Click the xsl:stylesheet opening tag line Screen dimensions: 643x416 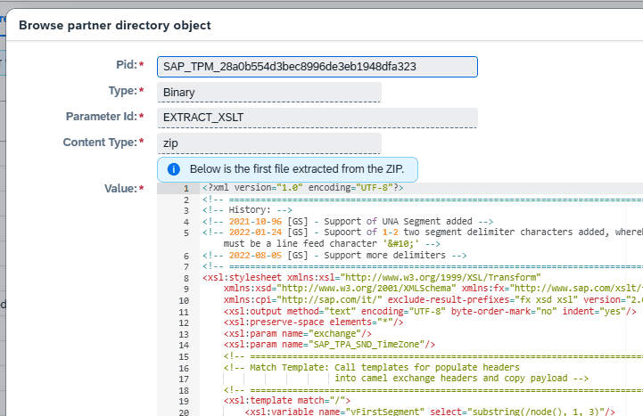pyautogui.click(x=372, y=278)
